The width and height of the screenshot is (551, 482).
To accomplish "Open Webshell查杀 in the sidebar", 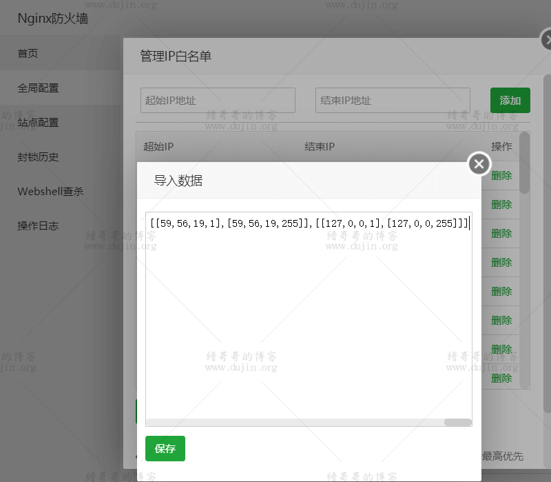I will coord(50,192).
